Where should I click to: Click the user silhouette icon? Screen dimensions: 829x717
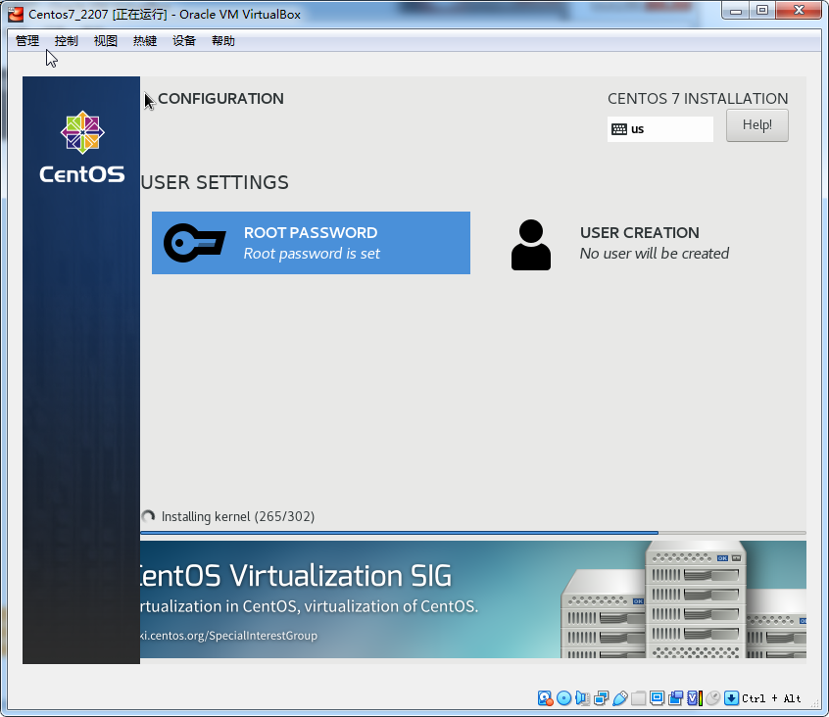[531, 245]
